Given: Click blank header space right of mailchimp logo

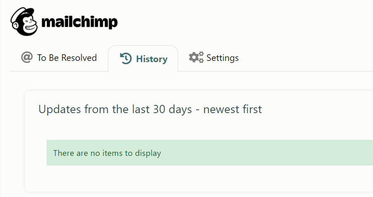Looking at the screenshot, I should tap(245, 22).
